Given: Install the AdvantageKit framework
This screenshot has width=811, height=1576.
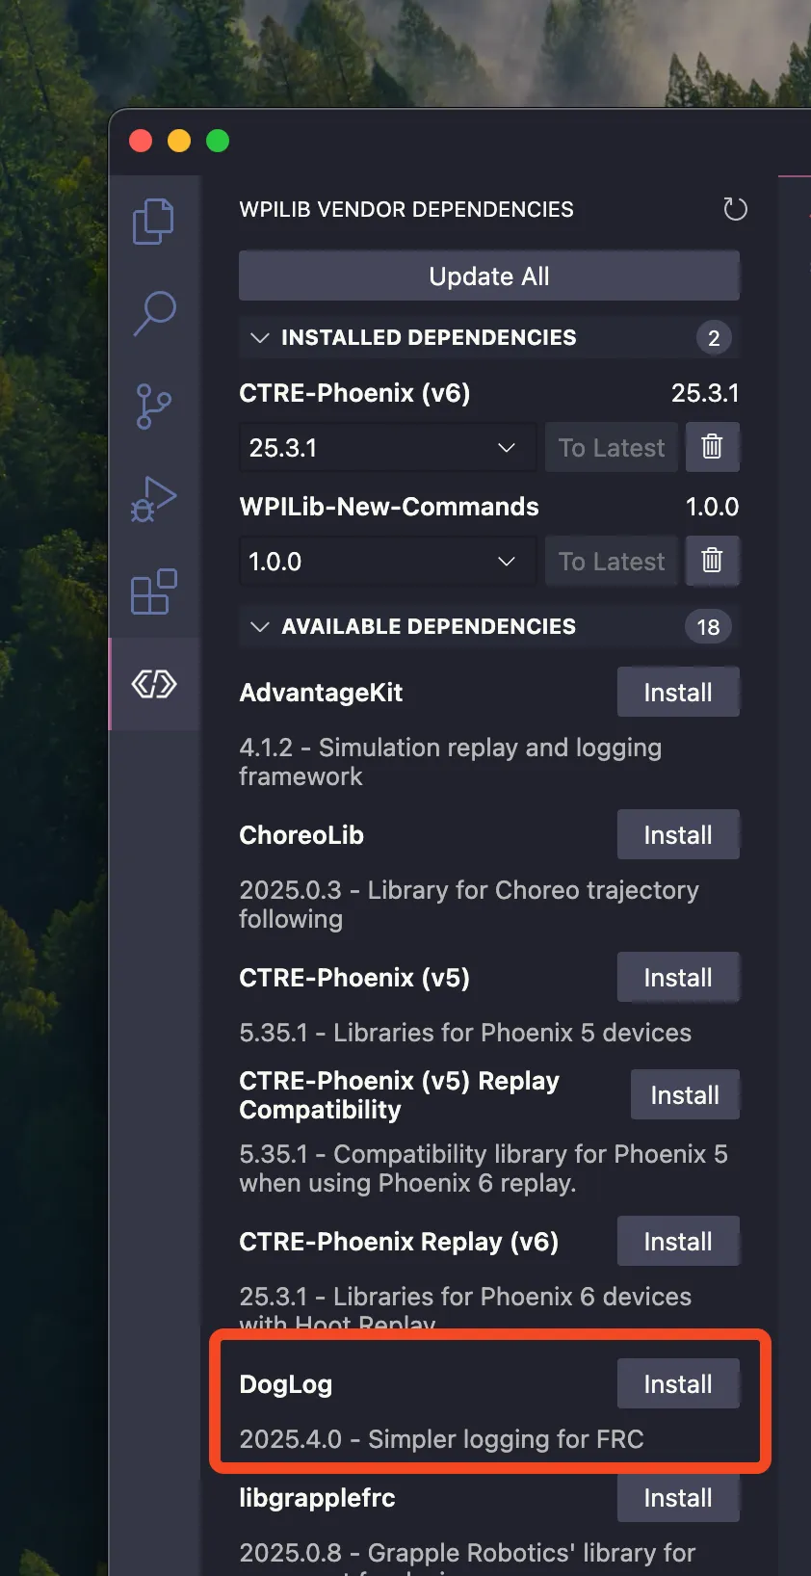Looking at the screenshot, I should [x=678, y=692].
